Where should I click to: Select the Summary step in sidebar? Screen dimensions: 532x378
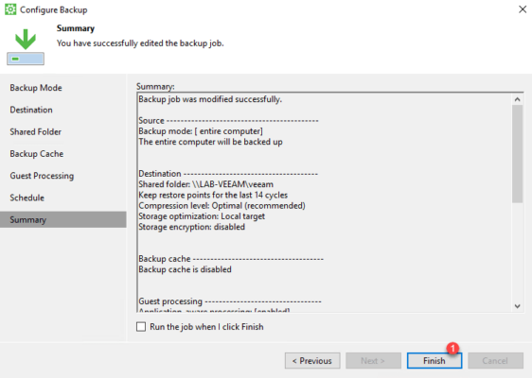[63, 219]
